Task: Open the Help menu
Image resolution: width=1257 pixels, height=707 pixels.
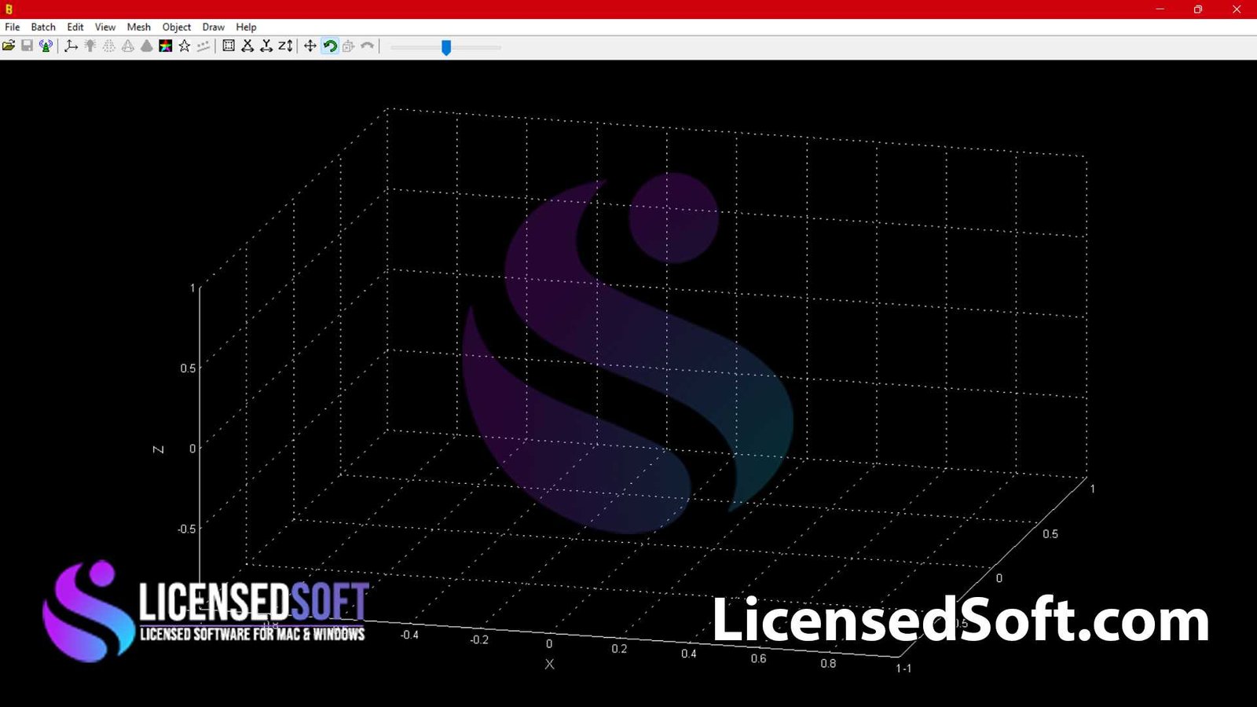Action: pos(246,27)
